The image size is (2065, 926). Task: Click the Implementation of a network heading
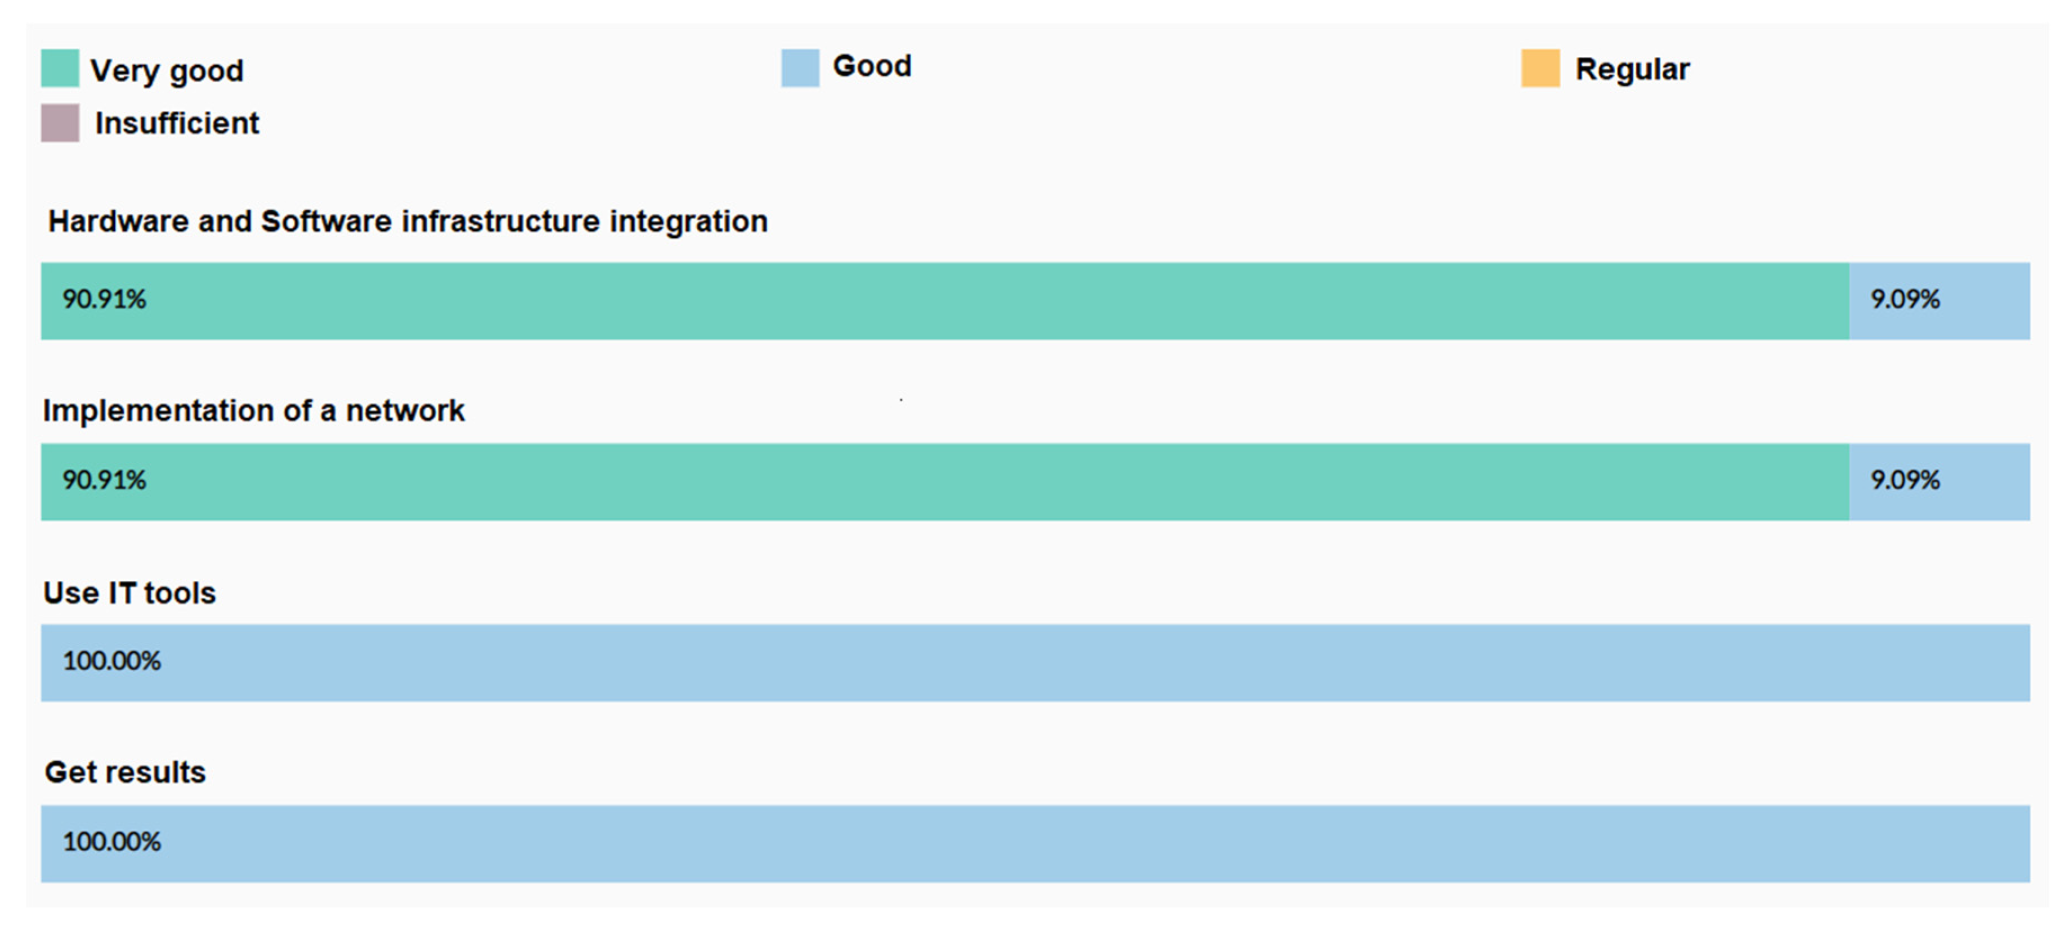tap(253, 410)
